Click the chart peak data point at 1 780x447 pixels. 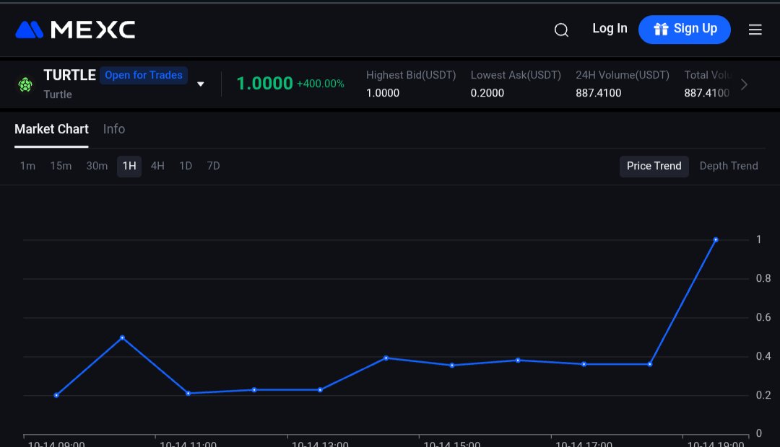click(x=716, y=240)
